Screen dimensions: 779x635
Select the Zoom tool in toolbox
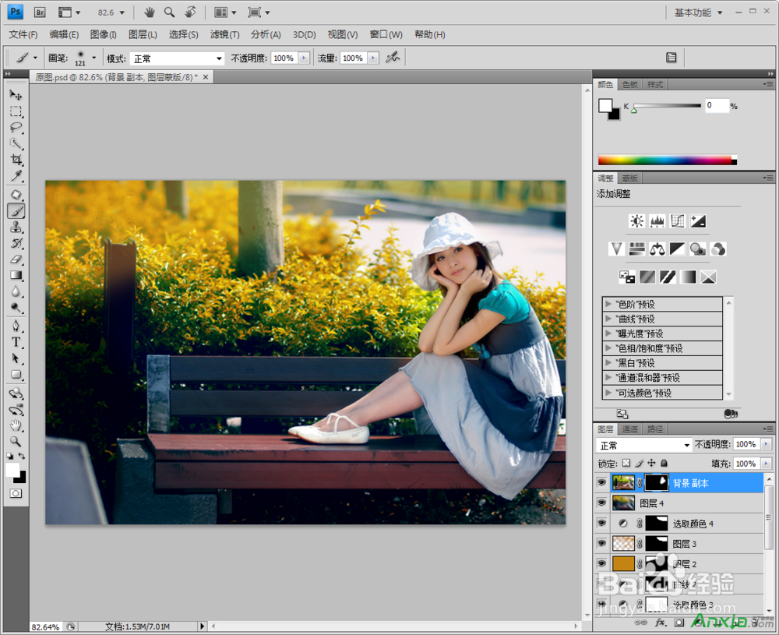(16, 441)
